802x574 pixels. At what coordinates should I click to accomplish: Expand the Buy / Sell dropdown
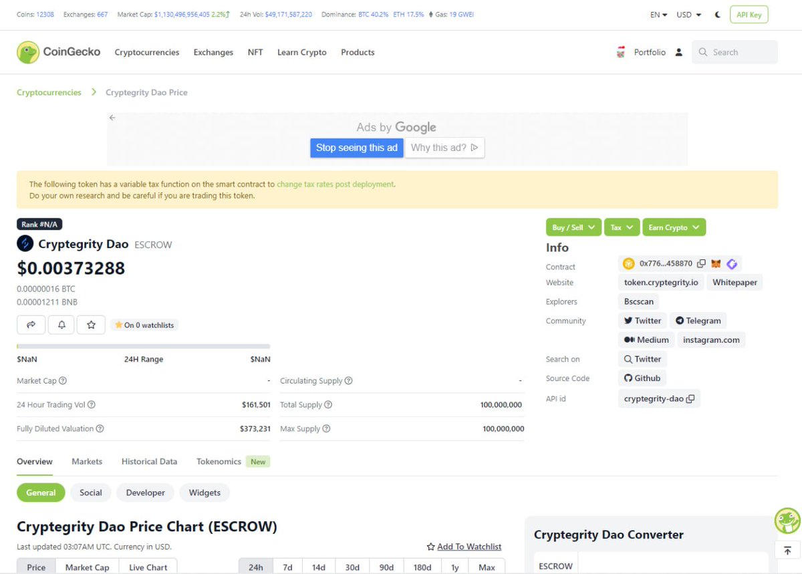point(573,227)
